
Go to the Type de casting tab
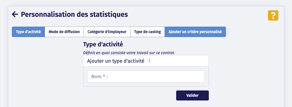[148, 32]
